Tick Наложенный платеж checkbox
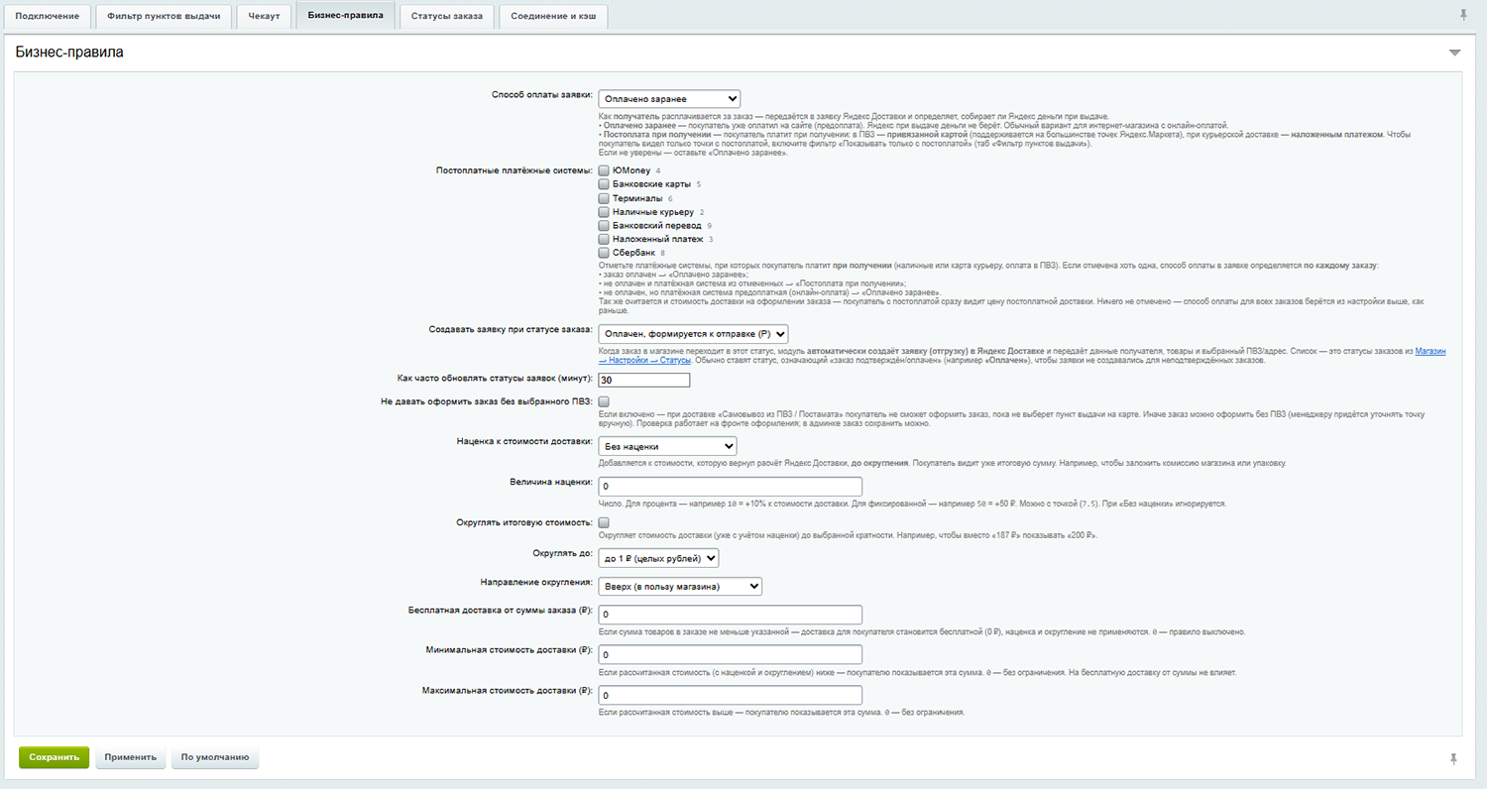Screen dimensions: 1487x789 coord(604,239)
